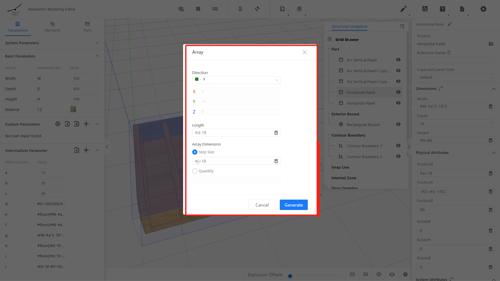Switch to the Elements tab
Screen dimensions: 500x281
52,27
